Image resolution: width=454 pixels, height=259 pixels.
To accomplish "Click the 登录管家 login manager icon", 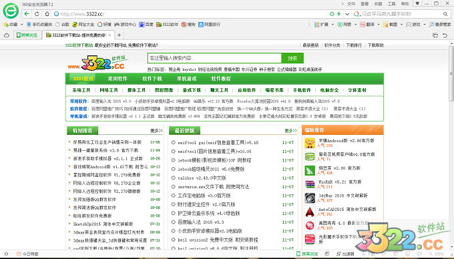I will click(x=440, y=25).
